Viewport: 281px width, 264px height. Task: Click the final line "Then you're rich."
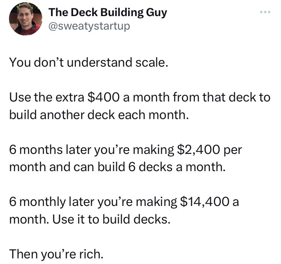[55, 254]
